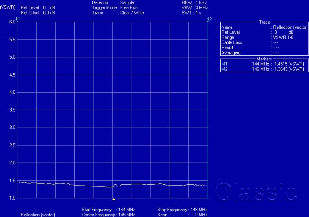Screen dimensions: 309x217
Task: Click the 'Stop Frequency : 146 MHz' readout
Action: pyautogui.click(x=182, y=210)
